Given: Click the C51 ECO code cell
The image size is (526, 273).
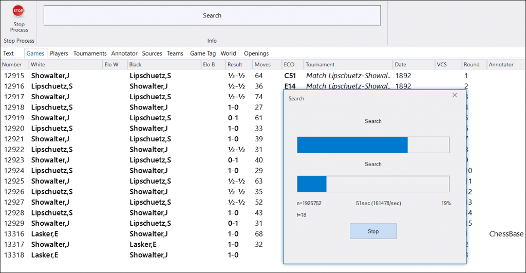Looking at the screenshot, I should tap(290, 76).
